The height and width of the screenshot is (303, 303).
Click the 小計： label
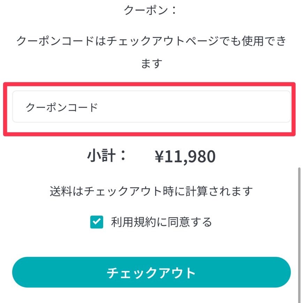[x=107, y=156]
